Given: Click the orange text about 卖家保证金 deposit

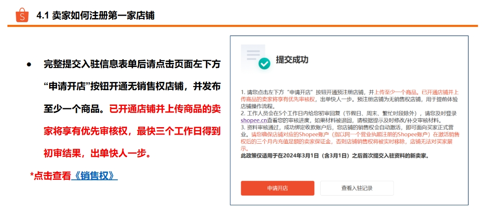Looking at the screenshot, I should pyautogui.click(x=350, y=141).
